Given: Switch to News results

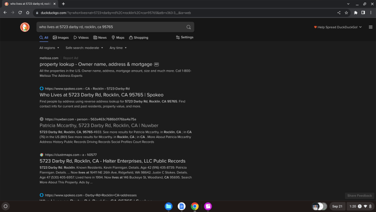Looking at the screenshot, I should pos(100,38).
